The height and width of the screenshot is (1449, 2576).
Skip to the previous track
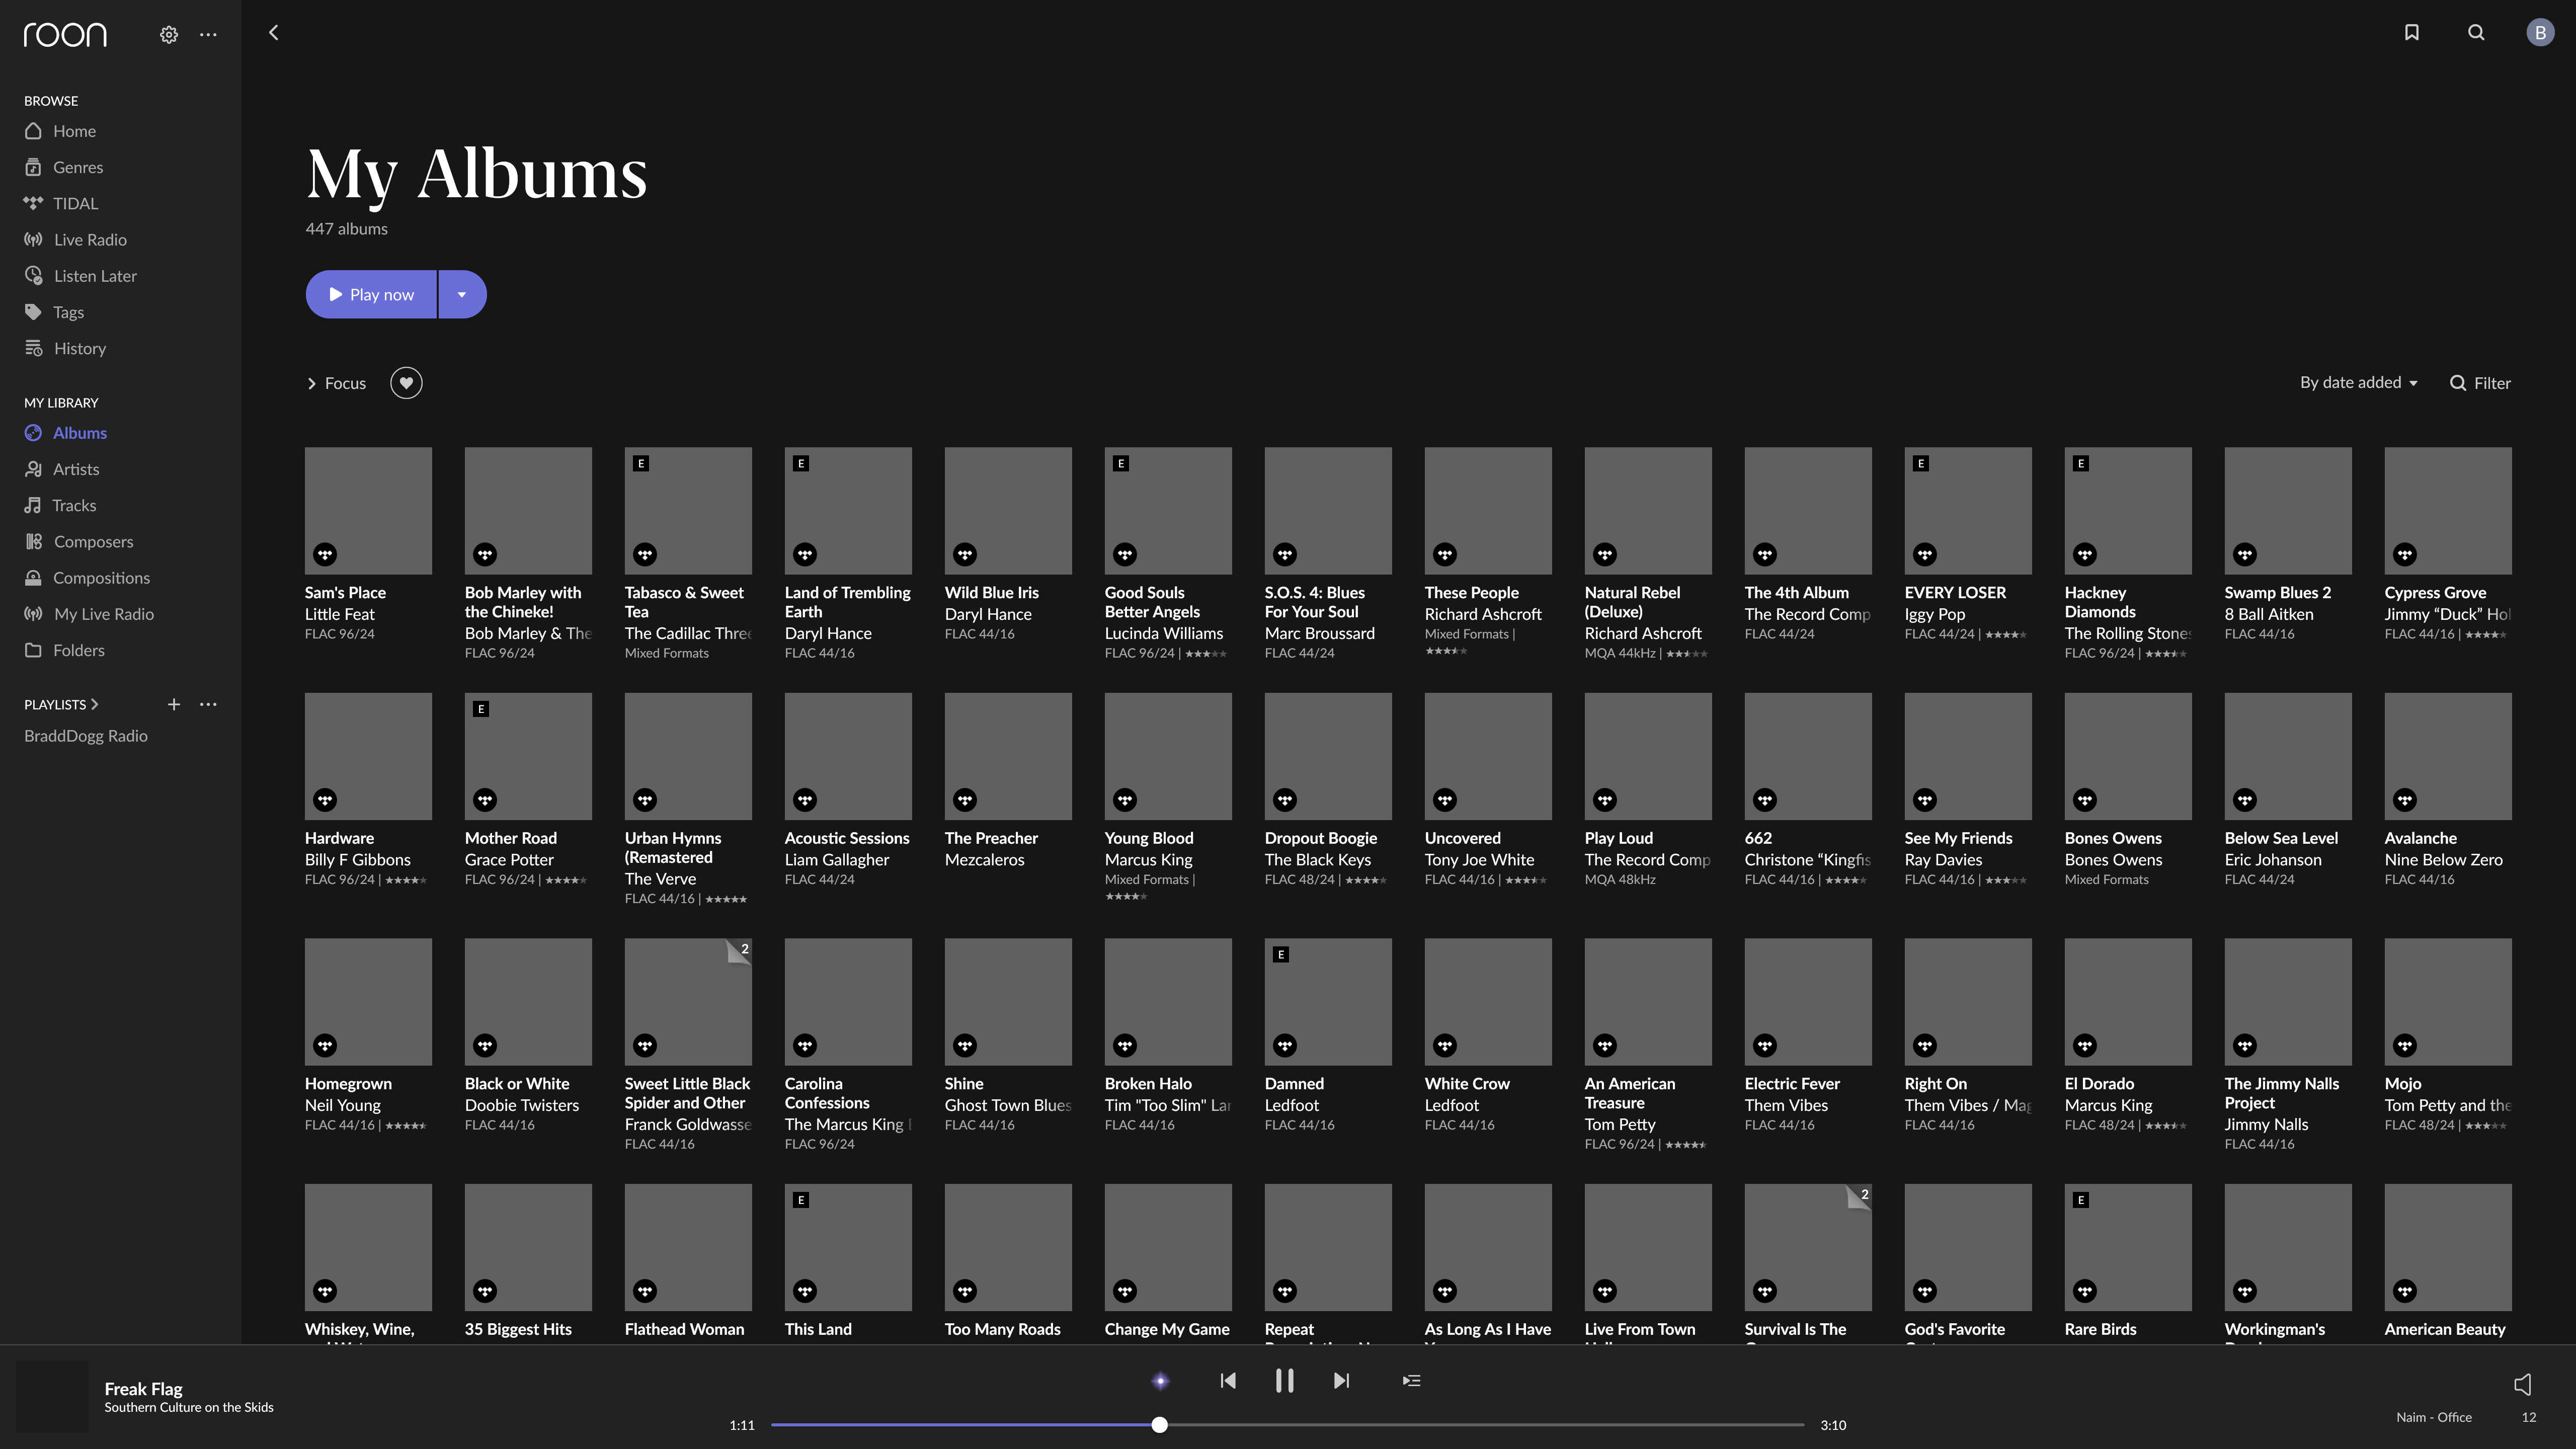1228,1381
